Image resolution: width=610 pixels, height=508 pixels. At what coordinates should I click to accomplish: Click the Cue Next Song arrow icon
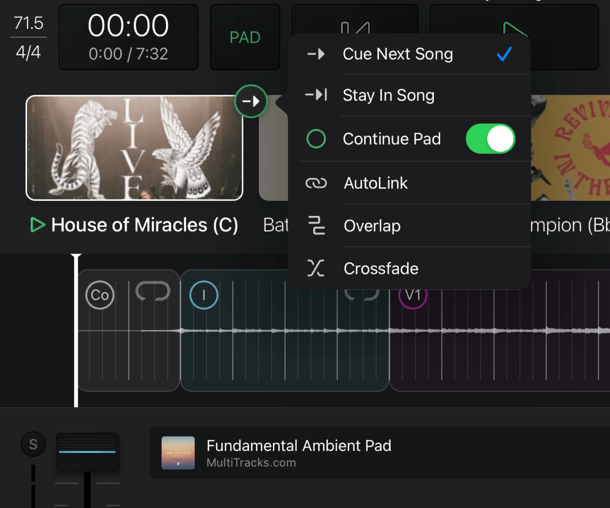point(316,54)
